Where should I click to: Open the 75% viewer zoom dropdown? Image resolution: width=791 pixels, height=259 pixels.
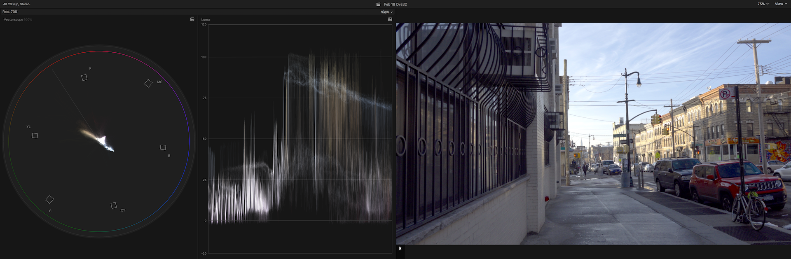763,4
